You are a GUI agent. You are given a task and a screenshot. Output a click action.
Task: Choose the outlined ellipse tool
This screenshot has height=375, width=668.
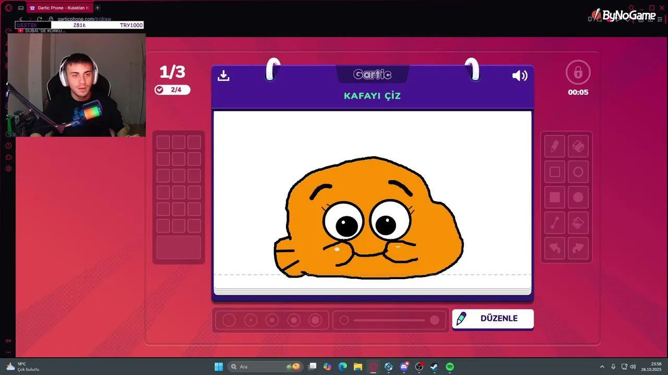click(578, 172)
